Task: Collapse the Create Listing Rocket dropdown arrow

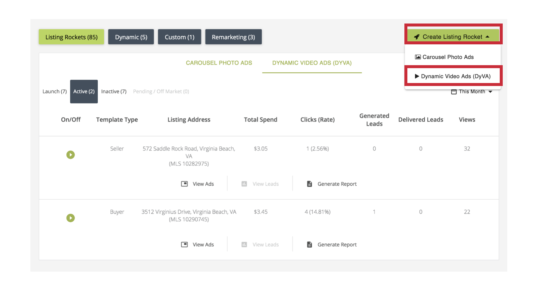Action: coord(488,37)
